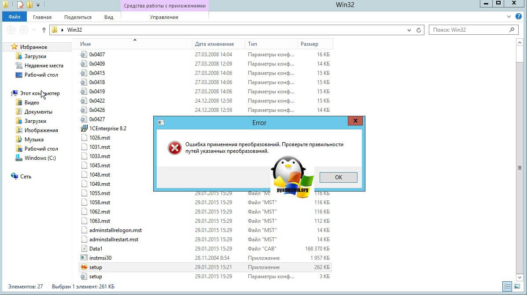The height and width of the screenshot is (295, 527).
Task: Click OK in the Error dialog
Action: click(338, 177)
